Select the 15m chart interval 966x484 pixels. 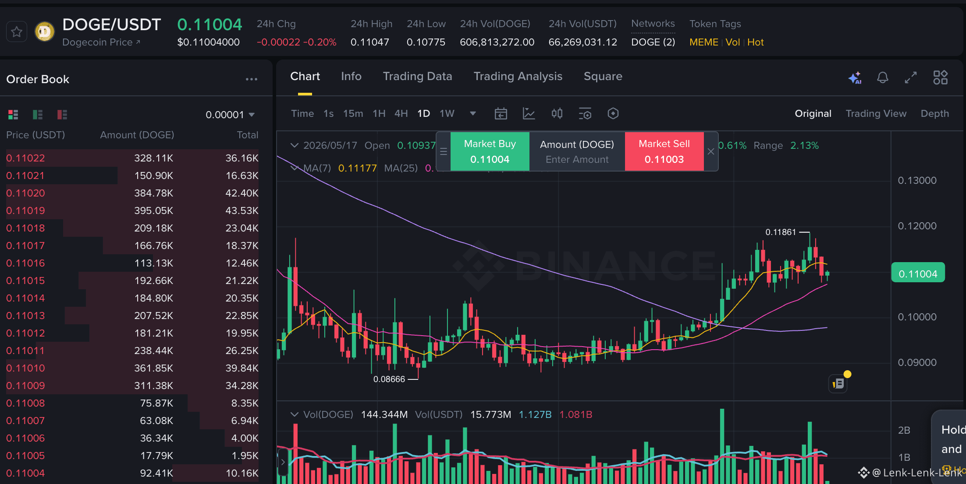coord(353,114)
